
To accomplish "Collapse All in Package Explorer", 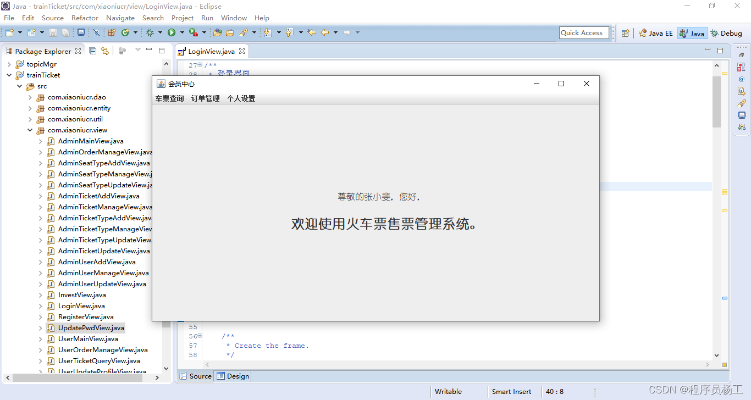I will tap(92, 51).
